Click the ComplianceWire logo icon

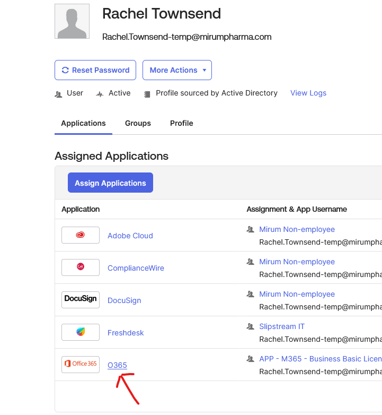(x=81, y=267)
